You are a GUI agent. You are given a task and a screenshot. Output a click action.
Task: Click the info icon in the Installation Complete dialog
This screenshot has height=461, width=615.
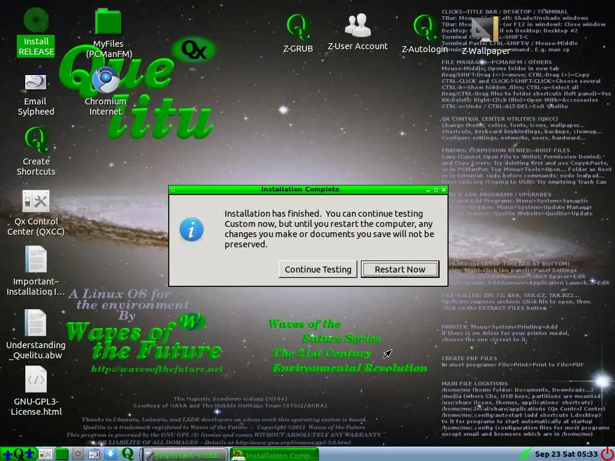[192, 229]
